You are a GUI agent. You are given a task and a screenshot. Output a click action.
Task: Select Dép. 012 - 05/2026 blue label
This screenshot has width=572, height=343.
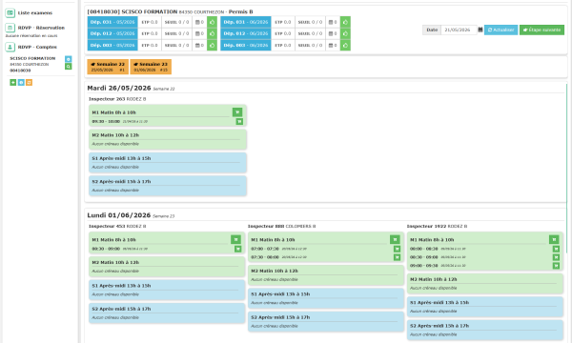point(112,34)
